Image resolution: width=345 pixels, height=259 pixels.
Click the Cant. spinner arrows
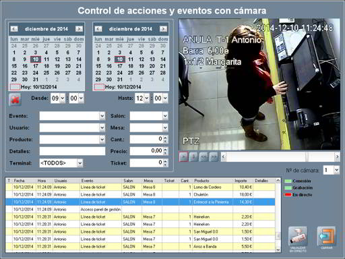(165, 140)
